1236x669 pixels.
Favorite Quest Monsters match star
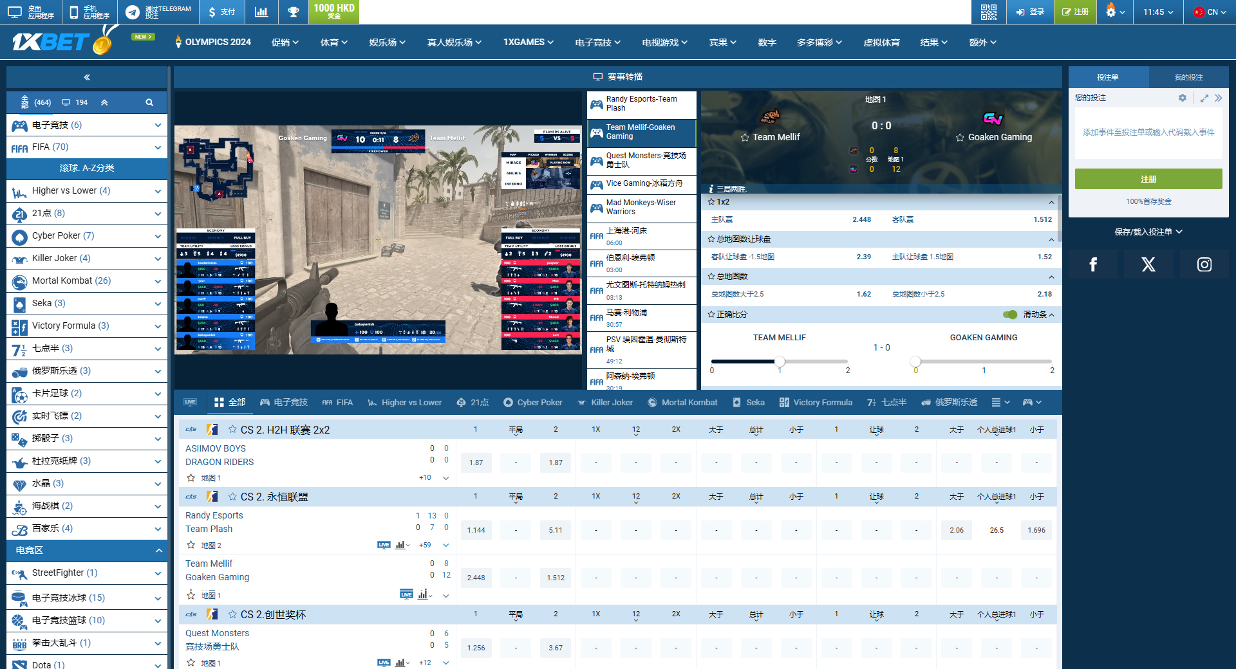coord(191,663)
